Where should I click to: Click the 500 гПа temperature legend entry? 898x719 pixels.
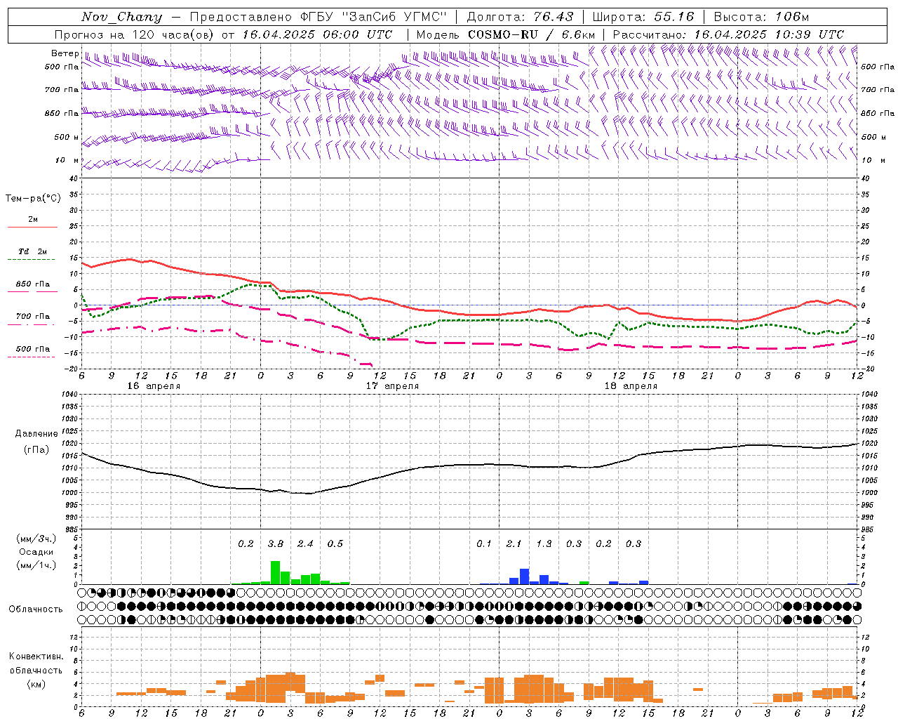[32, 349]
